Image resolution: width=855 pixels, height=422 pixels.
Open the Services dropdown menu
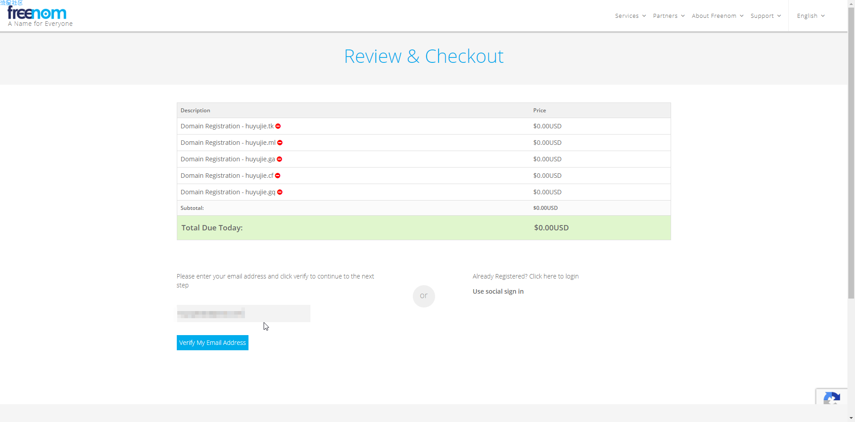[630, 16]
